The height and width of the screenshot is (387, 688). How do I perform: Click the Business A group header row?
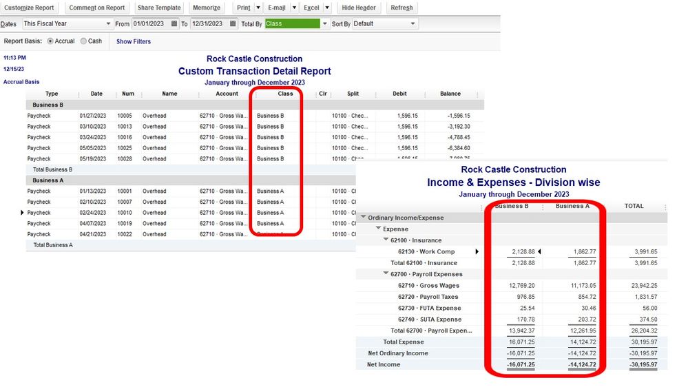tap(191, 180)
